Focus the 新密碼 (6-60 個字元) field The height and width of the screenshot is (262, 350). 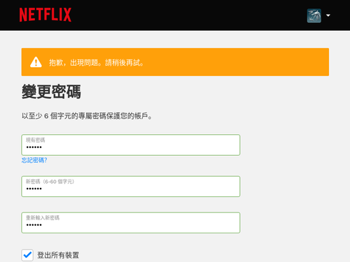coord(131,187)
